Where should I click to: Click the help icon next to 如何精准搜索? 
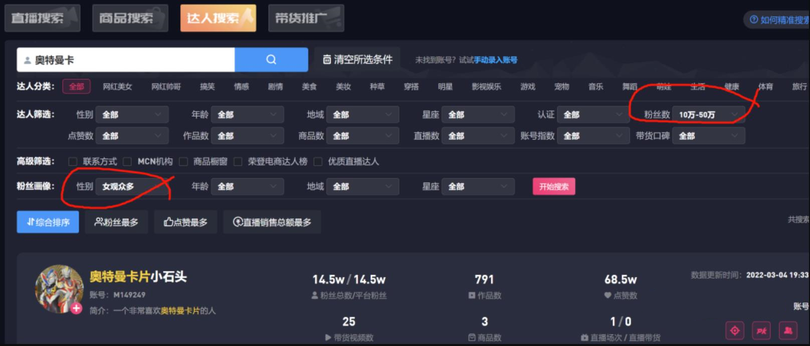[754, 20]
